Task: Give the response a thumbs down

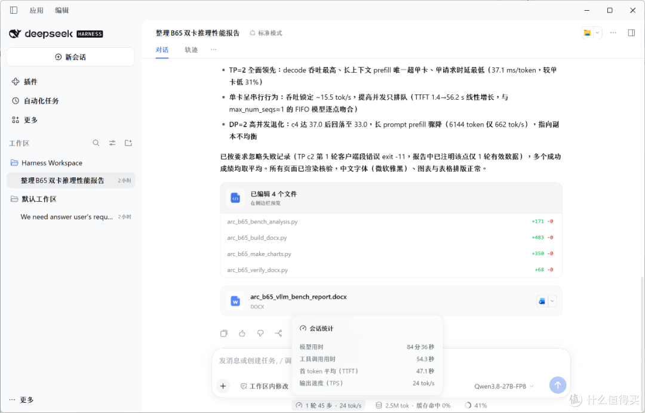Action: tap(260, 333)
